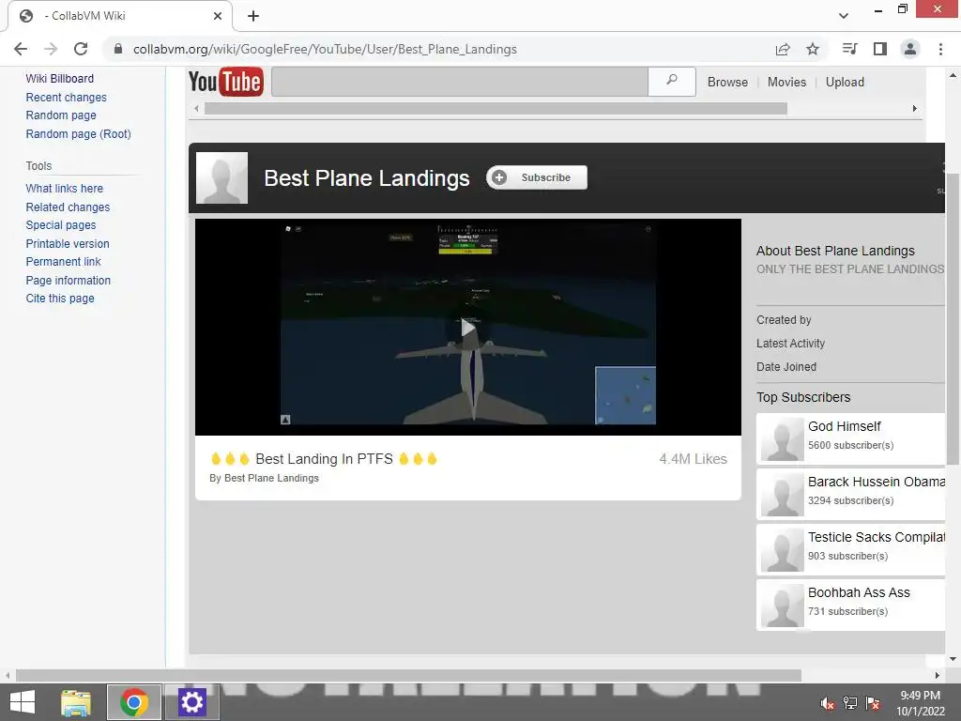The height and width of the screenshot is (721, 961).
Task: Click the Best Landing In PTFS video title
Action: point(324,458)
